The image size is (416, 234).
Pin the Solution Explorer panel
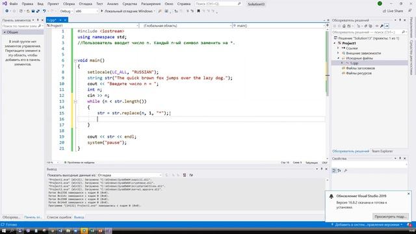coord(400,20)
